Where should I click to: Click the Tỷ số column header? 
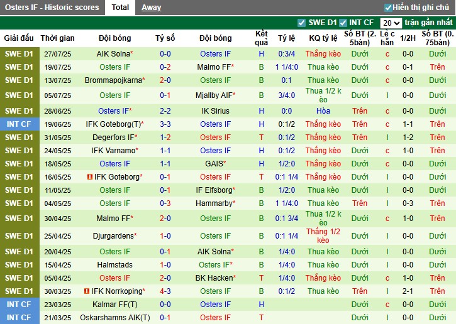point(165,38)
